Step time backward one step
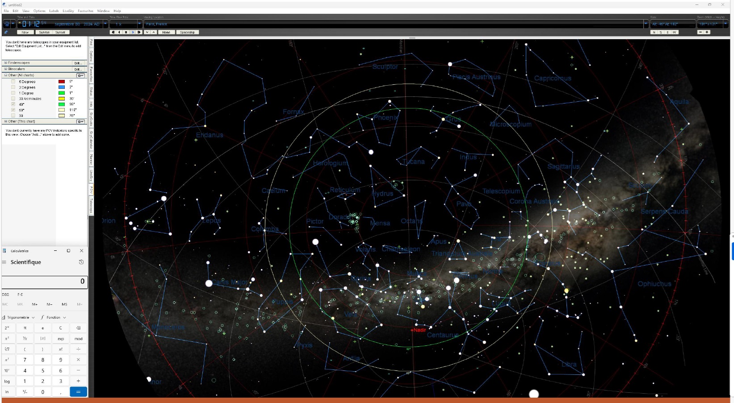Image resolution: width=734 pixels, height=403 pixels. 113,32
